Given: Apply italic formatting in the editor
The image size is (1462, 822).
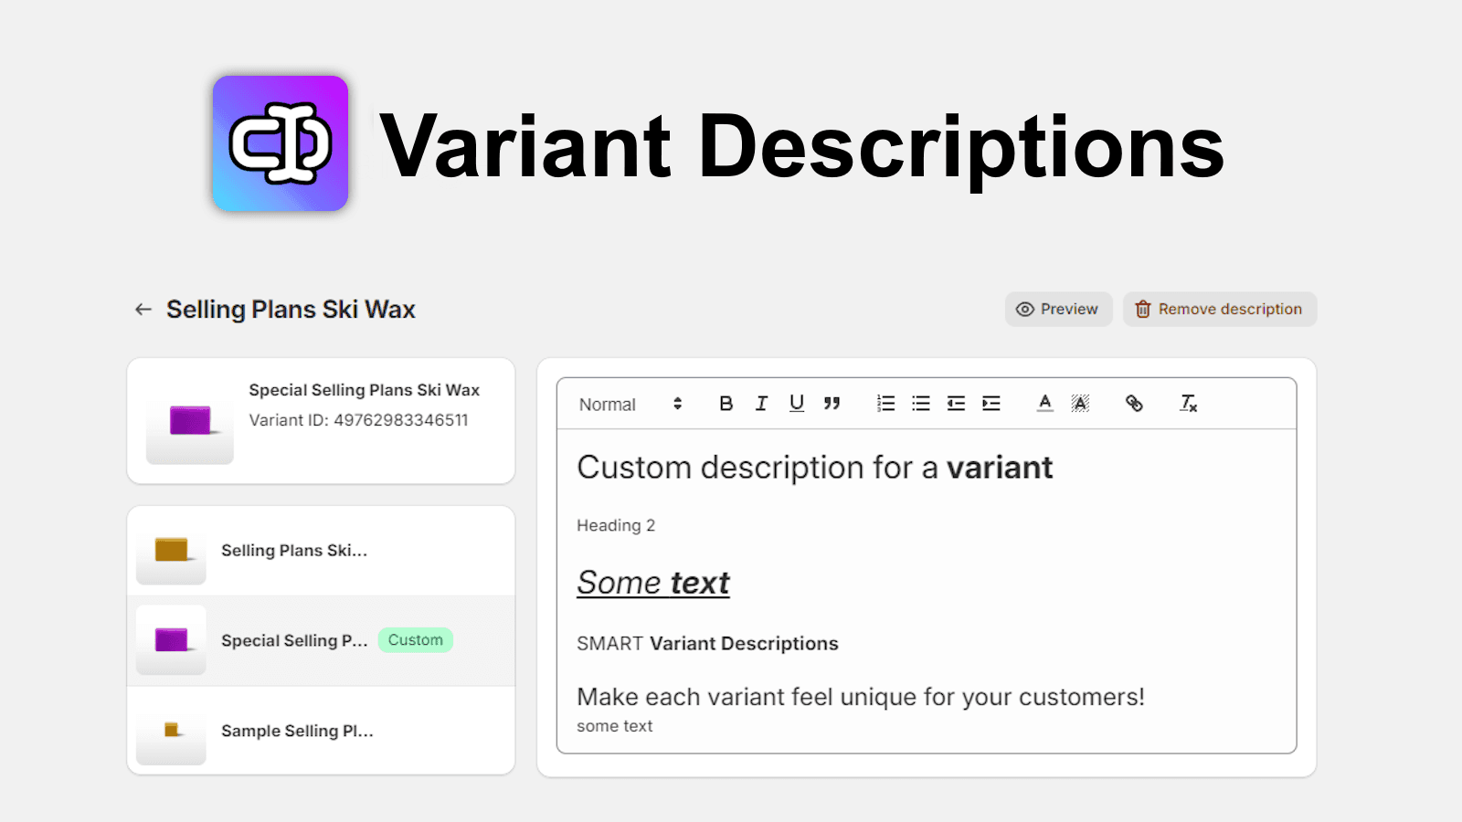Looking at the screenshot, I should click(761, 403).
